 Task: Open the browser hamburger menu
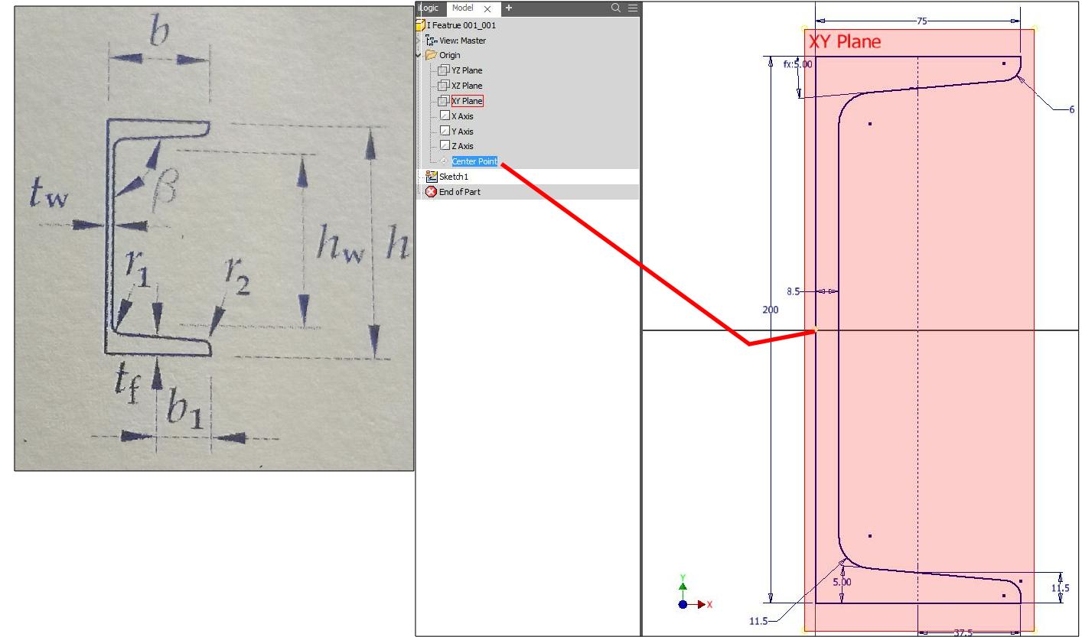(632, 7)
